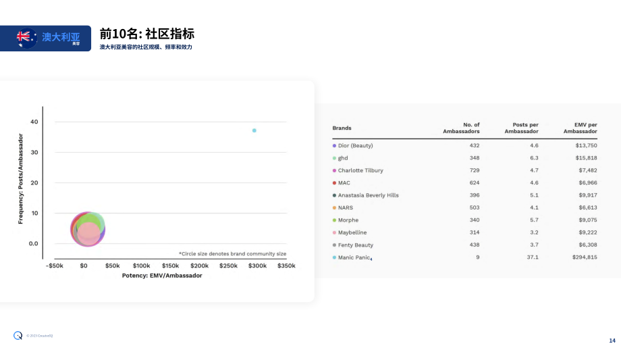Select the Fenty Beauty brand name
The image size is (621, 350).
355,245
